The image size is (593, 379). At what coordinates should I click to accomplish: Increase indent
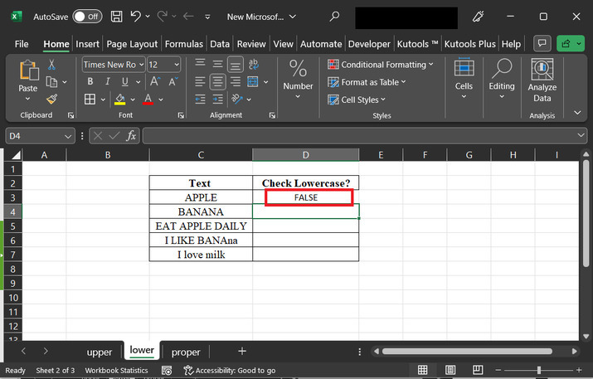coord(217,99)
